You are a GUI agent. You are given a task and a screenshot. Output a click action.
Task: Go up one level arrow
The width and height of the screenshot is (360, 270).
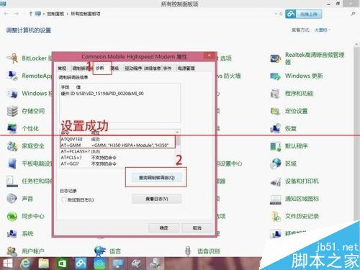click(x=30, y=14)
